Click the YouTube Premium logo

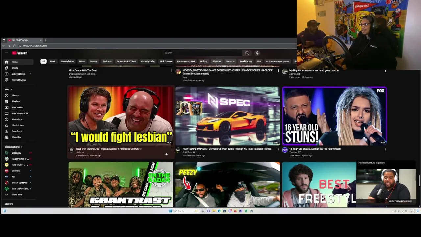(x=20, y=53)
